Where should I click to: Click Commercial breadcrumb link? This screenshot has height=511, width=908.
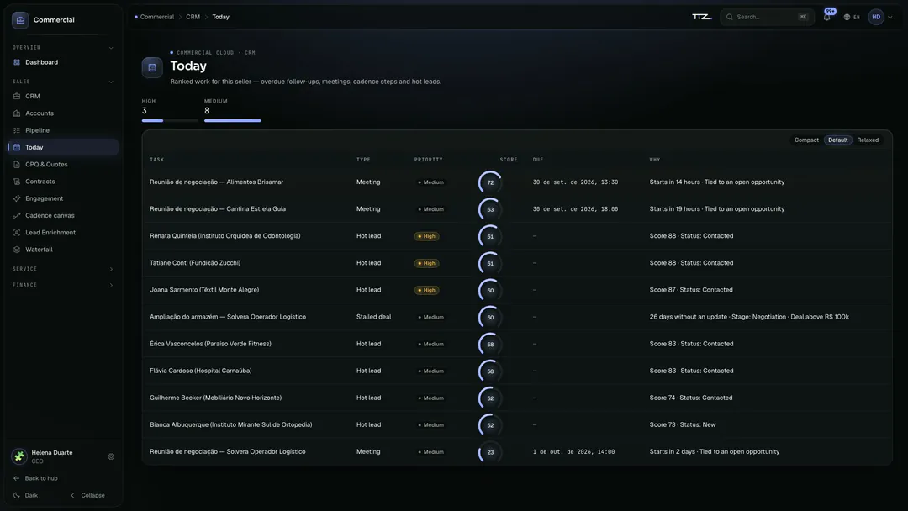tap(157, 17)
